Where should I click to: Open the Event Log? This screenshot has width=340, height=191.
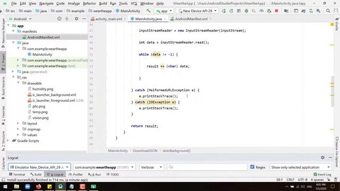pyautogui.click(x=322, y=175)
